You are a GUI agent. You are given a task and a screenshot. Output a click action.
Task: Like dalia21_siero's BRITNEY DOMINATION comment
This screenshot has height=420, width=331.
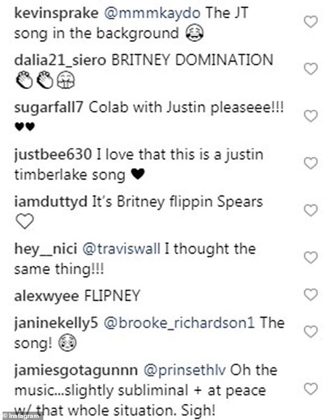[x=311, y=69]
